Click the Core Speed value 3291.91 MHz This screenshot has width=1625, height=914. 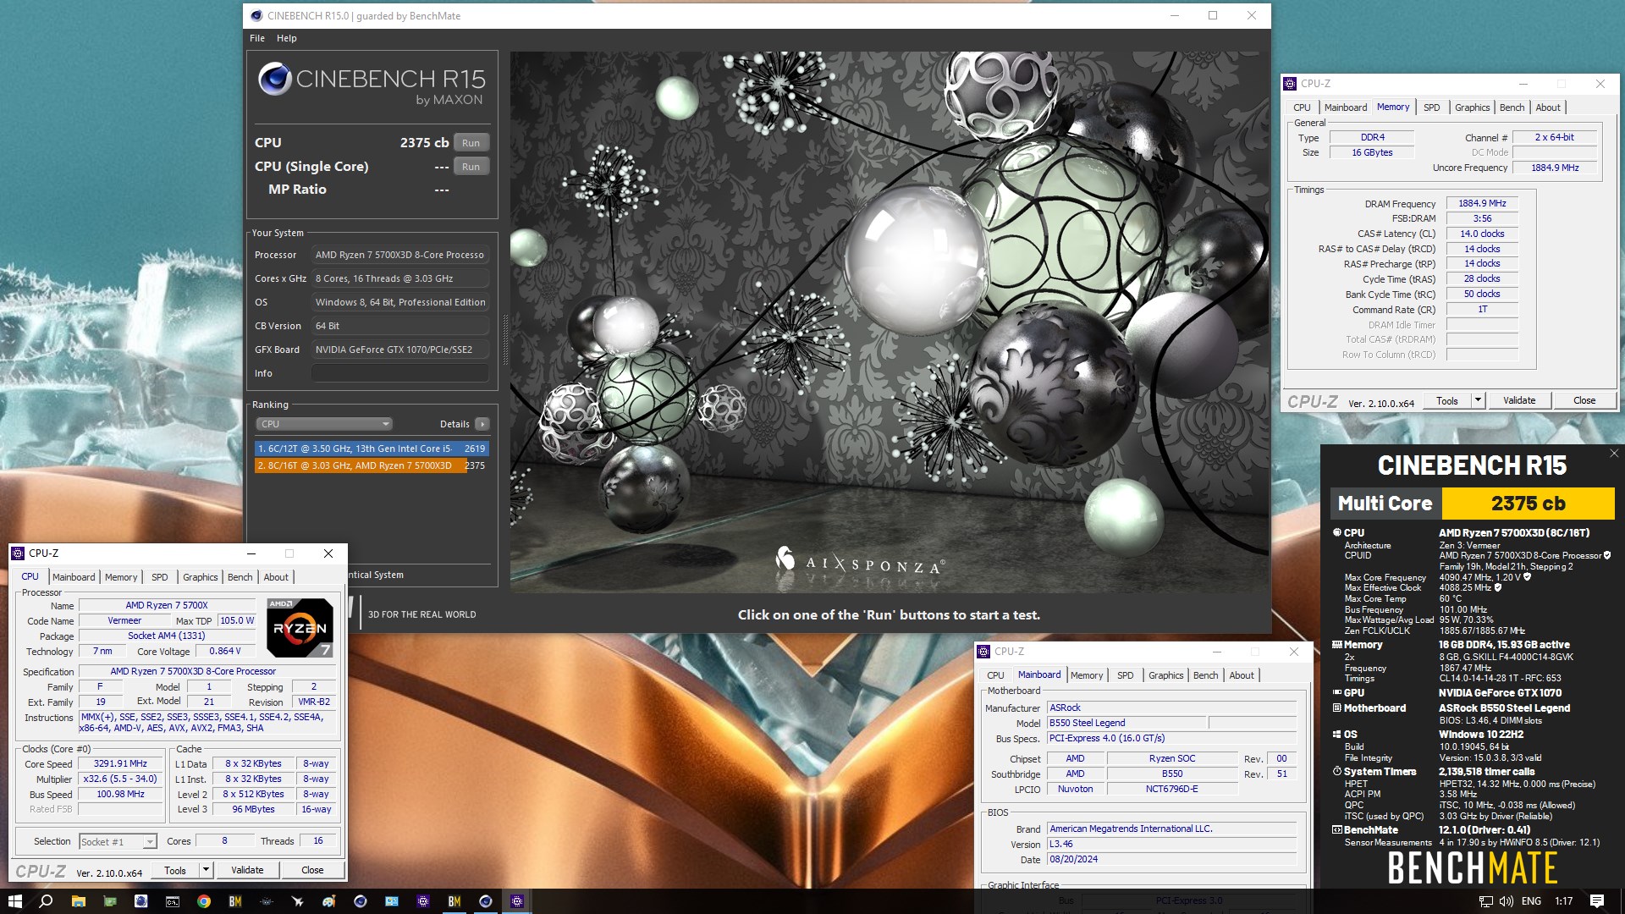pos(120,763)
